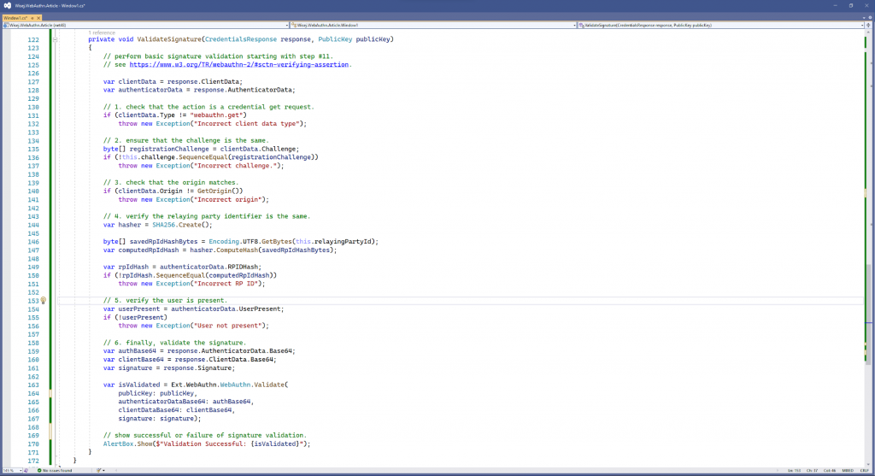Click "Incorrect challenge." string on line 137
Image resolution: width=875 pixels, height=476 pixels.
[x=235, y=166]
